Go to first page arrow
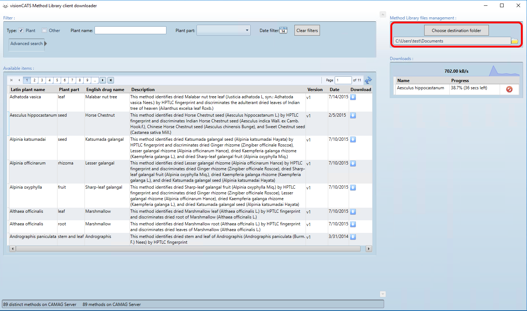527x311 pixels. pos(12,80)
